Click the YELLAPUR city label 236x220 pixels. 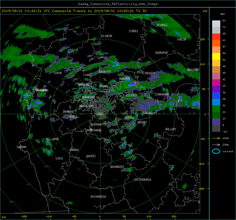click(x=52, y=139)
